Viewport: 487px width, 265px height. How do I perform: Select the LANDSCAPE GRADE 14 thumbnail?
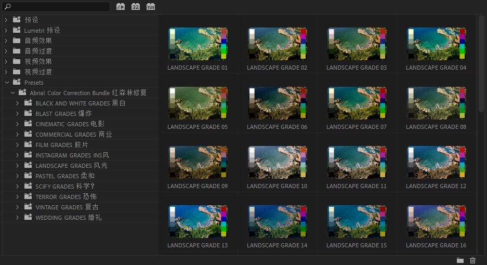(x=277, y=221)
